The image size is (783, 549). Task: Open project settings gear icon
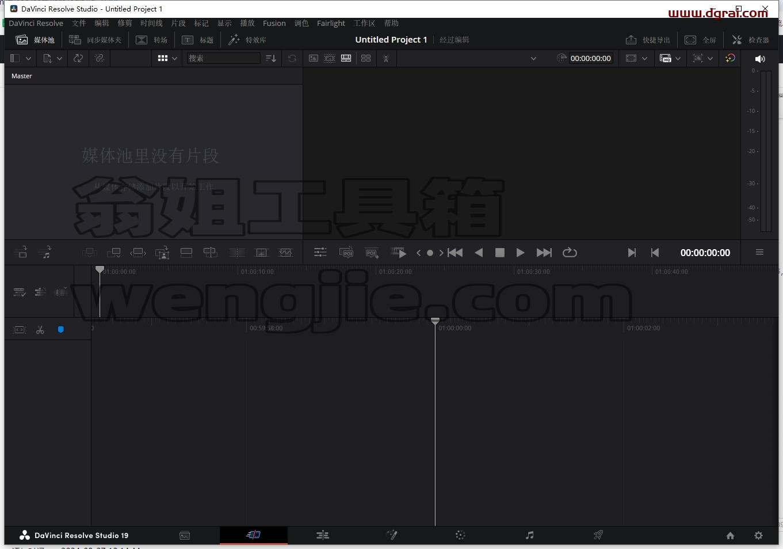tap(758, 535)
